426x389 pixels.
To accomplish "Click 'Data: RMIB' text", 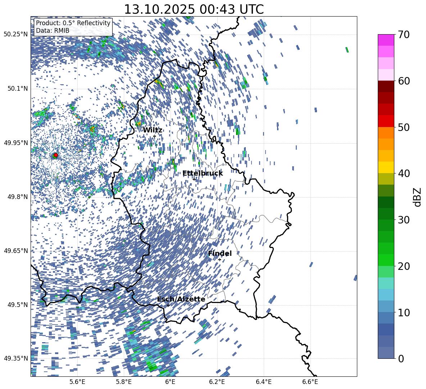I will pos(53,31).
